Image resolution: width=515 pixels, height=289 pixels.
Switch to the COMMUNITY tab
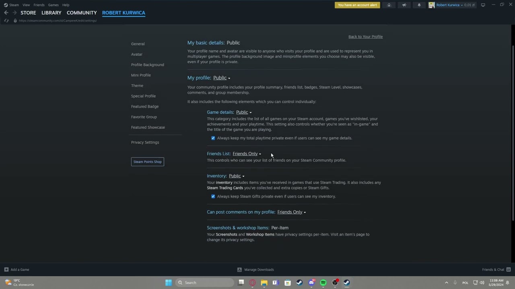point(82,13)
